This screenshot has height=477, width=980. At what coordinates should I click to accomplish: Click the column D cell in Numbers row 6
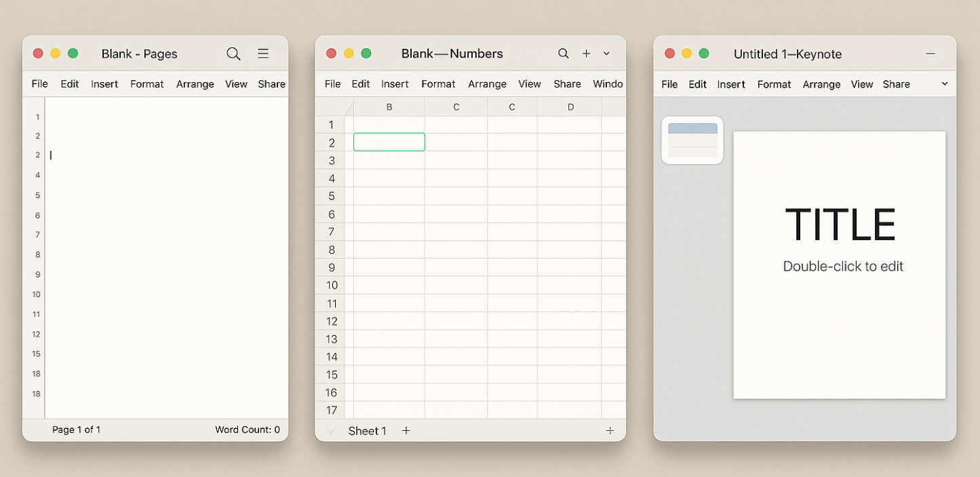[x=570, y=214]
